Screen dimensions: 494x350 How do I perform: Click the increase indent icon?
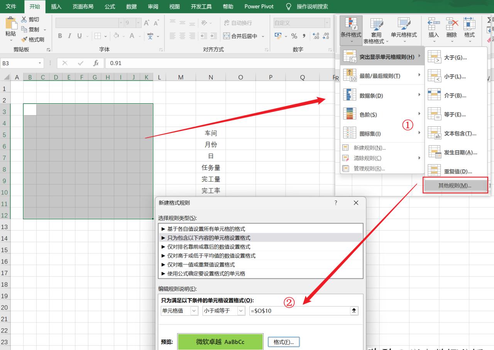coord(213,36)
